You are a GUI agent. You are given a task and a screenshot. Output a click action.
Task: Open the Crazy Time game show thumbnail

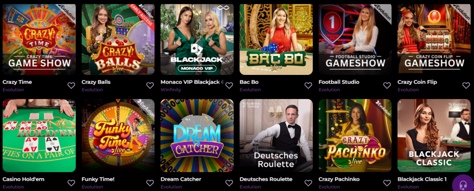click(39, 39)
